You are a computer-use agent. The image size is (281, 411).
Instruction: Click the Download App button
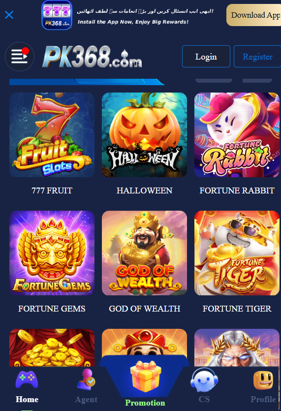(254, 15)
